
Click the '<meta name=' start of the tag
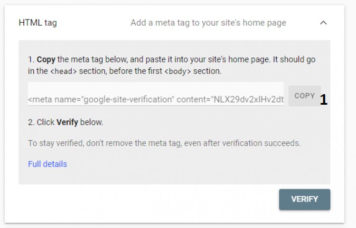(x=53, y=100)
